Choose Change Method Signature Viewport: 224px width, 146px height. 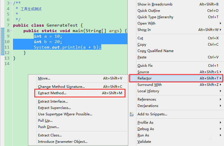point(80,87)
